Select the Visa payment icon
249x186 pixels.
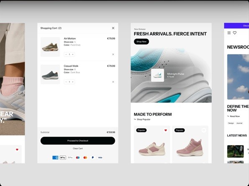tap(100, 157)
